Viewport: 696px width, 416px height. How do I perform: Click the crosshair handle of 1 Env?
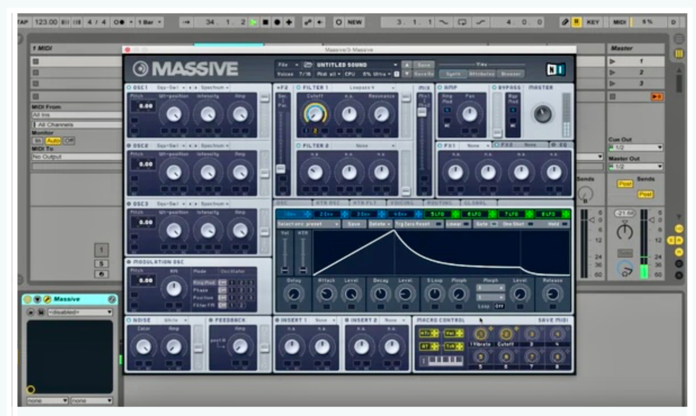click(308, 214)
